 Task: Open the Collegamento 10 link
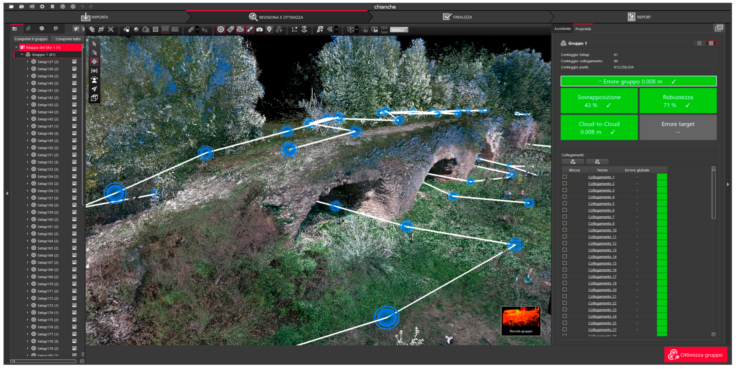coord(602,230)
